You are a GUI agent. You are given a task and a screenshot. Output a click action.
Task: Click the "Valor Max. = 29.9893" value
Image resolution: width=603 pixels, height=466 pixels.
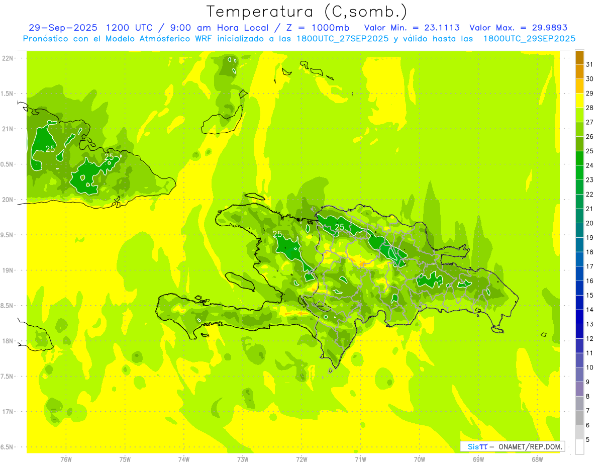click(519, 28)
